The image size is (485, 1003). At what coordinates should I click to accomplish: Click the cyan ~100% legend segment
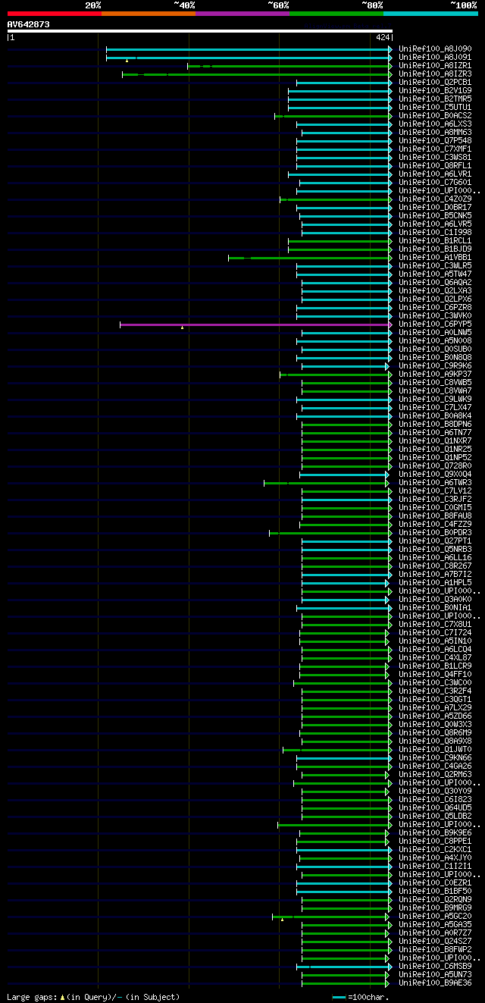[x=430, y=14]
